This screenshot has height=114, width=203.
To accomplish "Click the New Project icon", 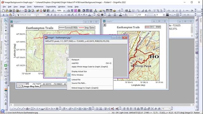I will click(x=3, y=10).
